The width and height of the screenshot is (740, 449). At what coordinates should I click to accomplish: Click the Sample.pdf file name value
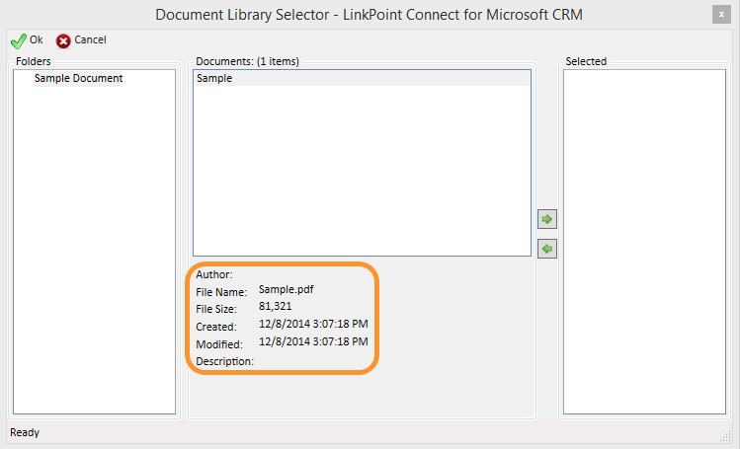pyautogui.click(x=285, y=290)
